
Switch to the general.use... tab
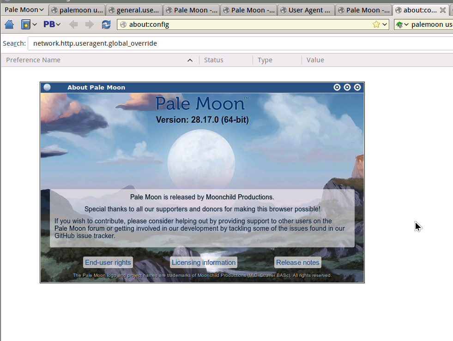pos(134,10)
